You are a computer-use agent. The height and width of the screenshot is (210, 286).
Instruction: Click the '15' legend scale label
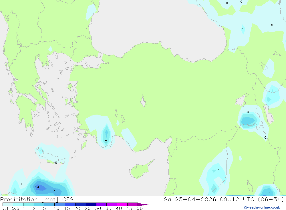(x=67, y=208)
